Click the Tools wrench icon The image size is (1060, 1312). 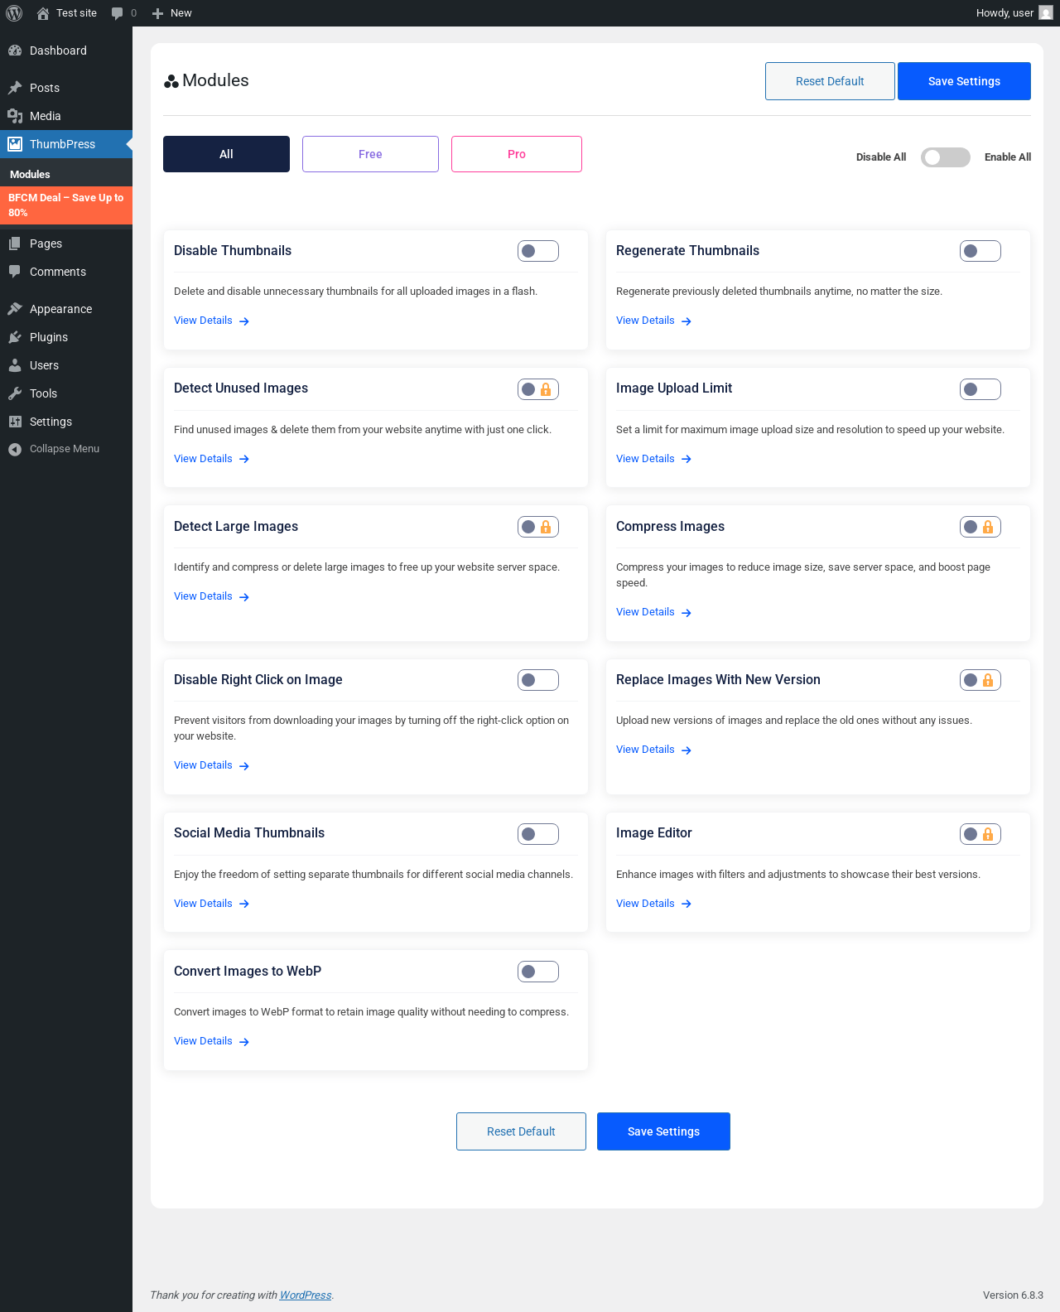[15, 393]
